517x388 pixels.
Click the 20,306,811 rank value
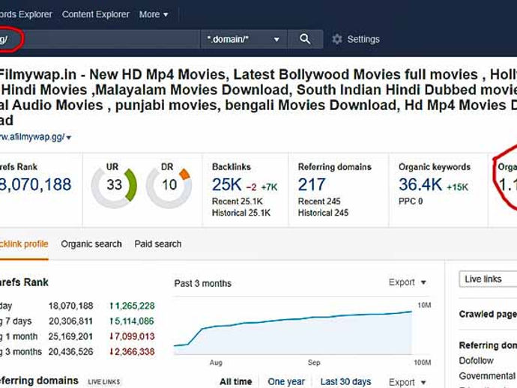[71, 321]
